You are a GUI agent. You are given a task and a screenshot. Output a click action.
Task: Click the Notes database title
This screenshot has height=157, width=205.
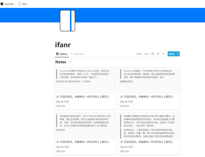click(x=61, y=62)
